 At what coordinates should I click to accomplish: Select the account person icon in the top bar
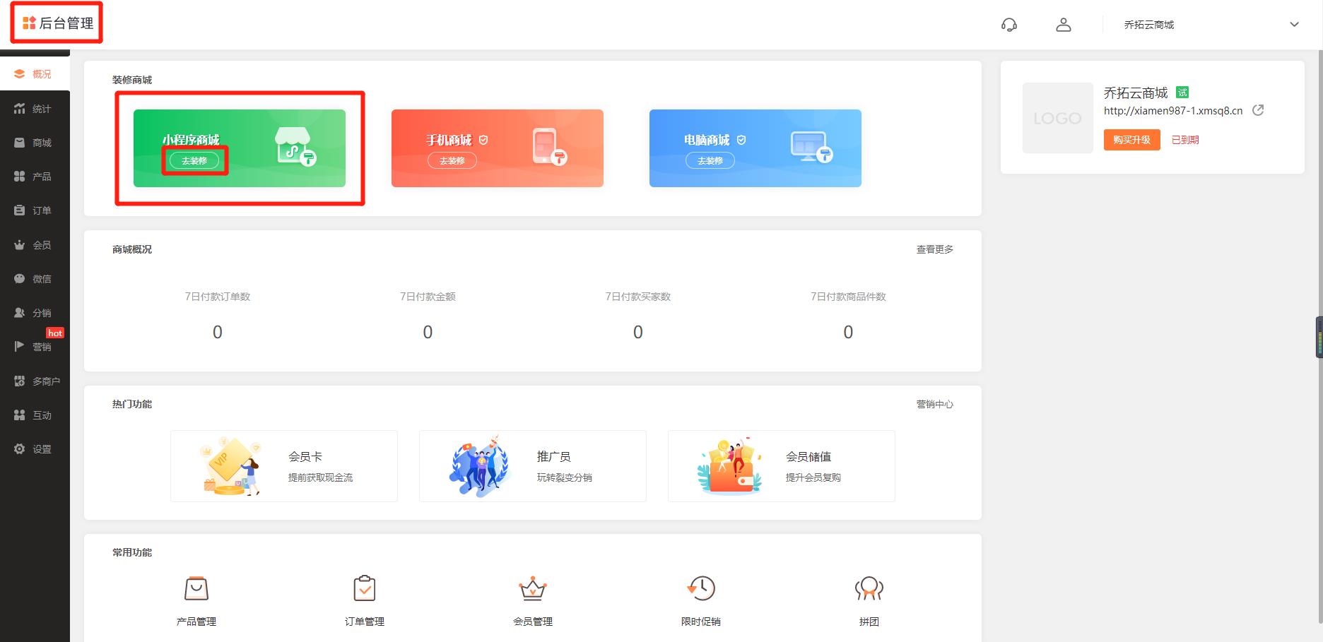click(x=1064, y=24)
